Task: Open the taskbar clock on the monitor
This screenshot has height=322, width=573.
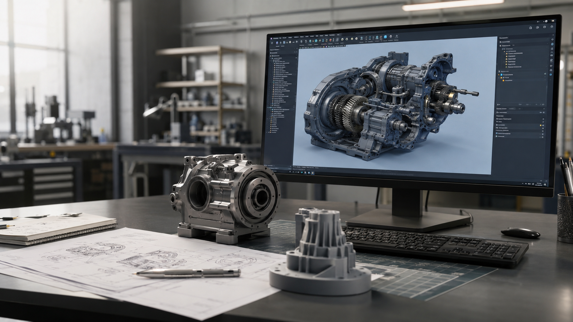Action: [539, 184]
